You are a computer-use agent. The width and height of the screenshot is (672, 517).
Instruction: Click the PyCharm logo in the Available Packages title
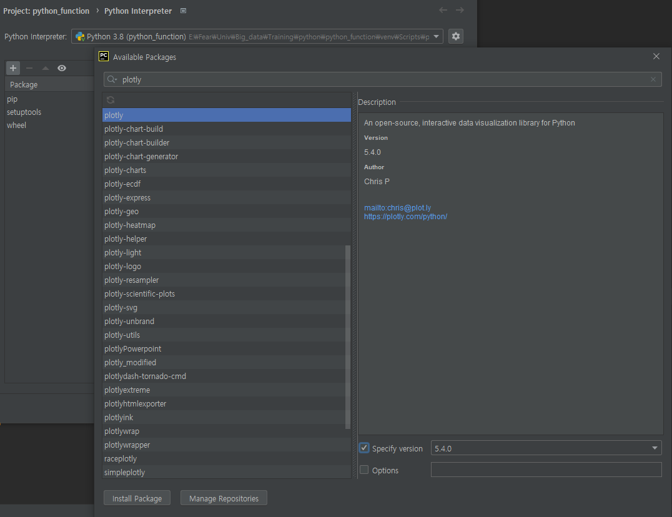(104, 57)
